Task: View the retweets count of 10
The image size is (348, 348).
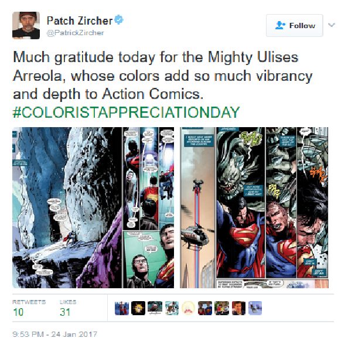Action: pyautogui.click(x=29, y=308)
